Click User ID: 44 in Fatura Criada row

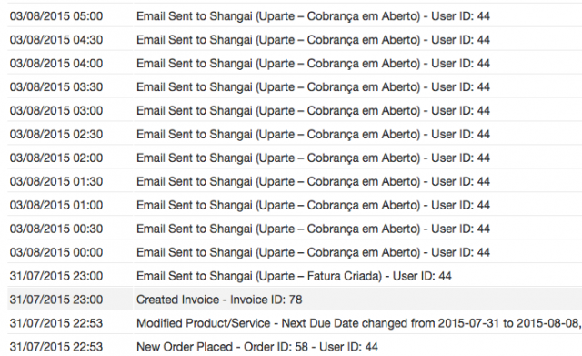(422, 276)
